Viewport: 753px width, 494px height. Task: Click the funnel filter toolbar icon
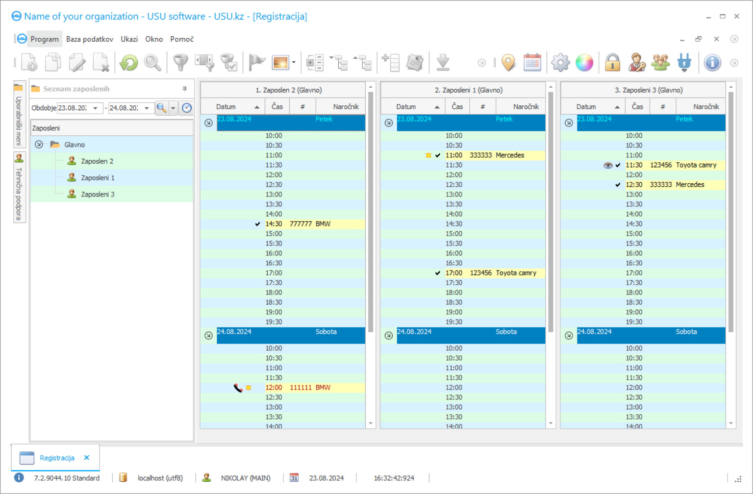(x=180, y=63)
